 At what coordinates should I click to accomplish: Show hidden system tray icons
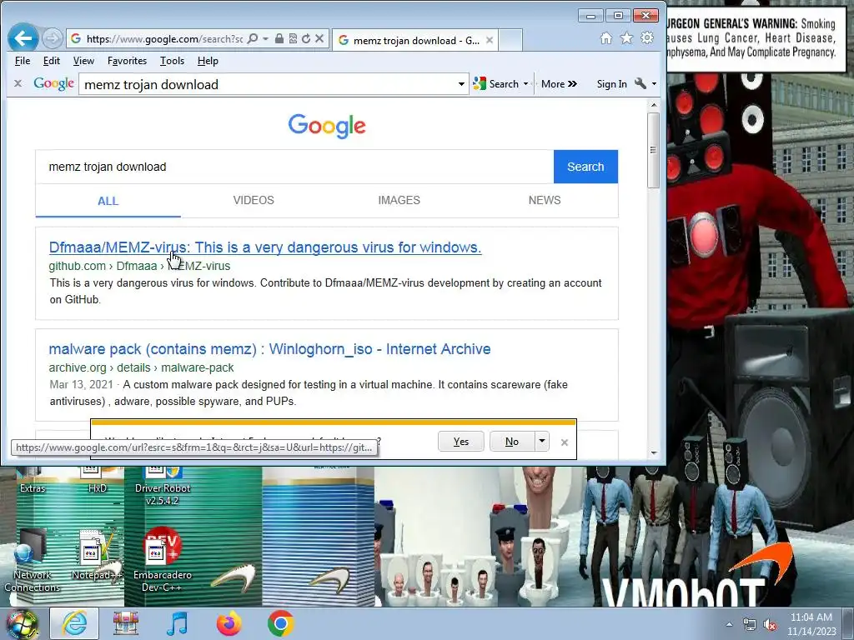coord(729,625)
